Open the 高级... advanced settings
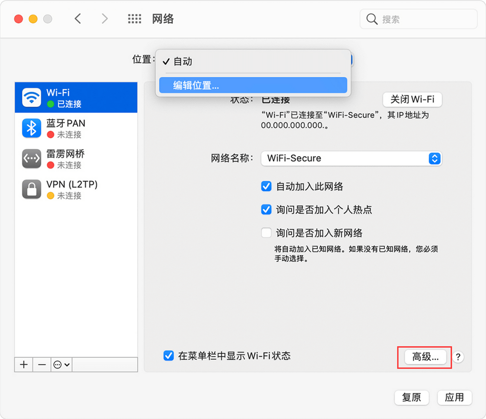The width and height of the screenshot is (486, 419). (425, 357)
